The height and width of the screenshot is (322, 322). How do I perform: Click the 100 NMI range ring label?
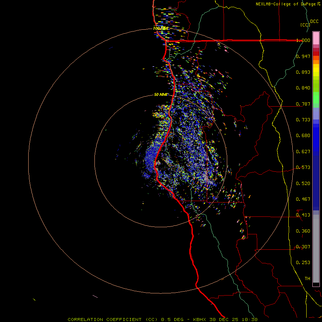[x=161, y=28]
